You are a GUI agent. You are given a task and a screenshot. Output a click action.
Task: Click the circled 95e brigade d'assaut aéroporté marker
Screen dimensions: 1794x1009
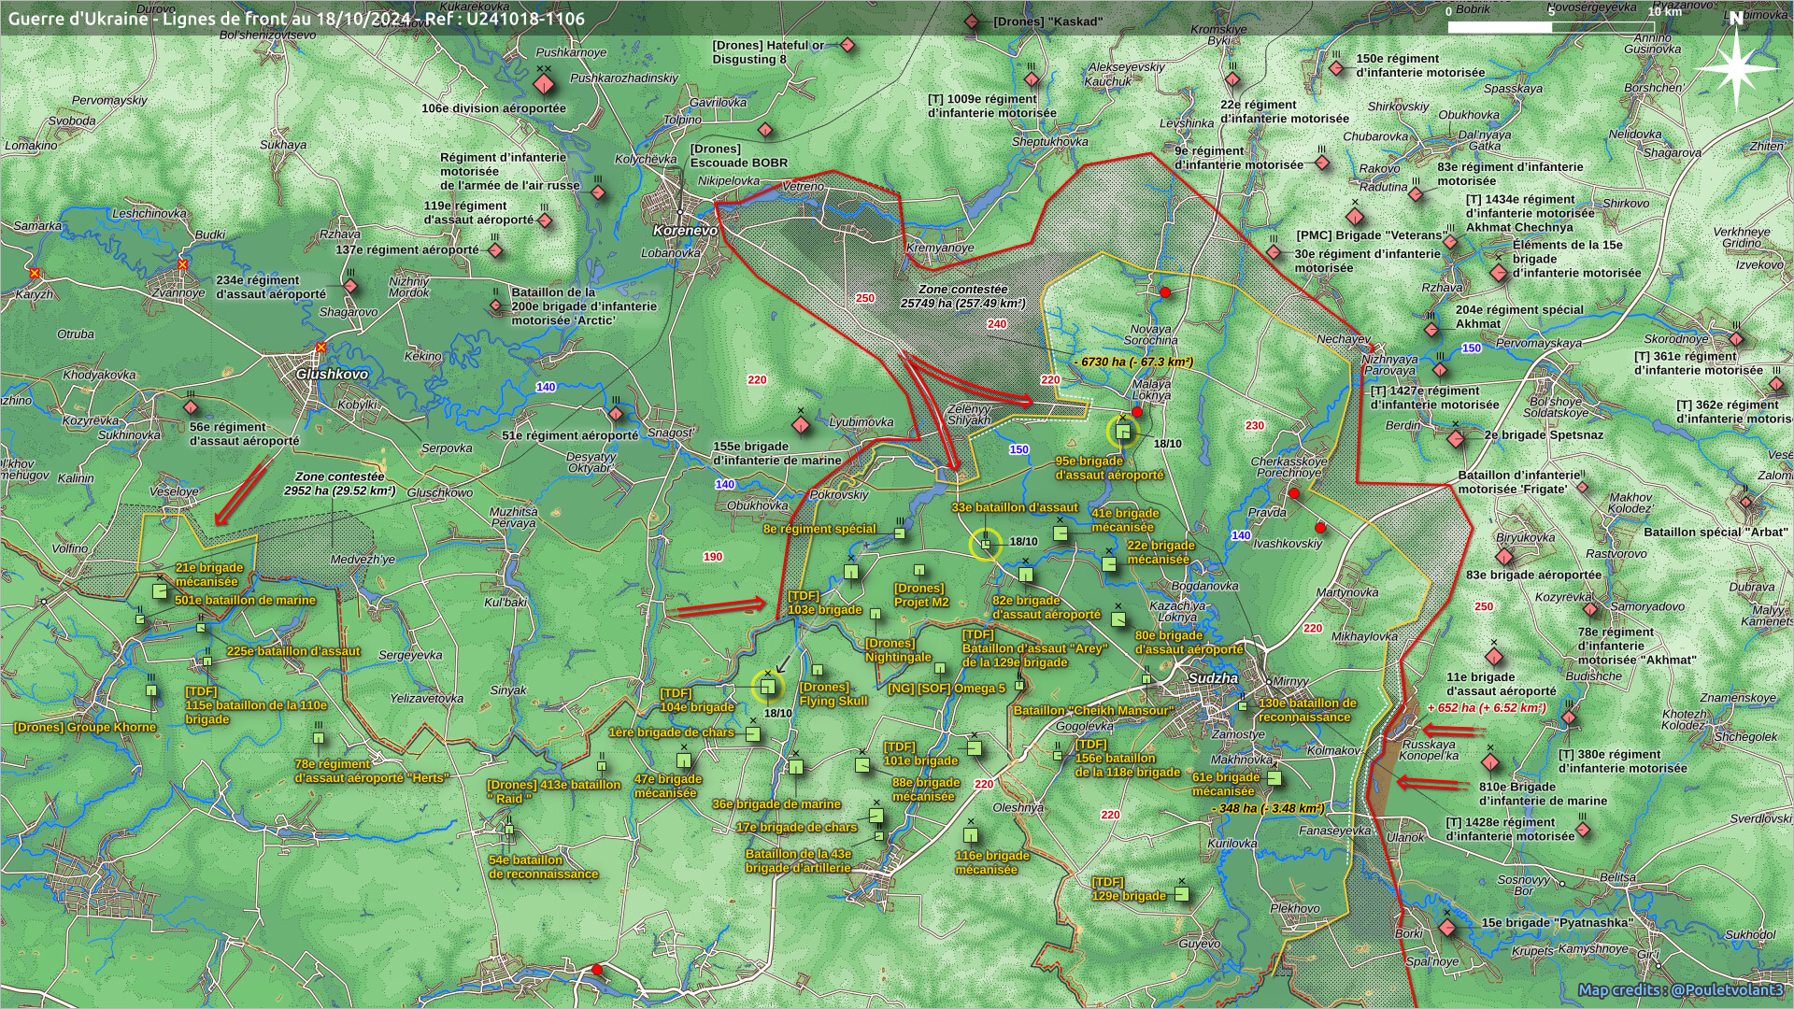pyautogui.click(x=1124, y=432)
